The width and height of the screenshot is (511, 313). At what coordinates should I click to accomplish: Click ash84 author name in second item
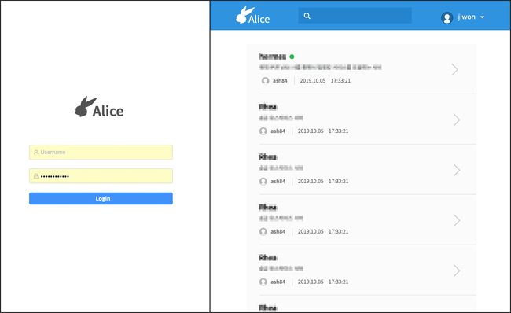coord(278,131)
